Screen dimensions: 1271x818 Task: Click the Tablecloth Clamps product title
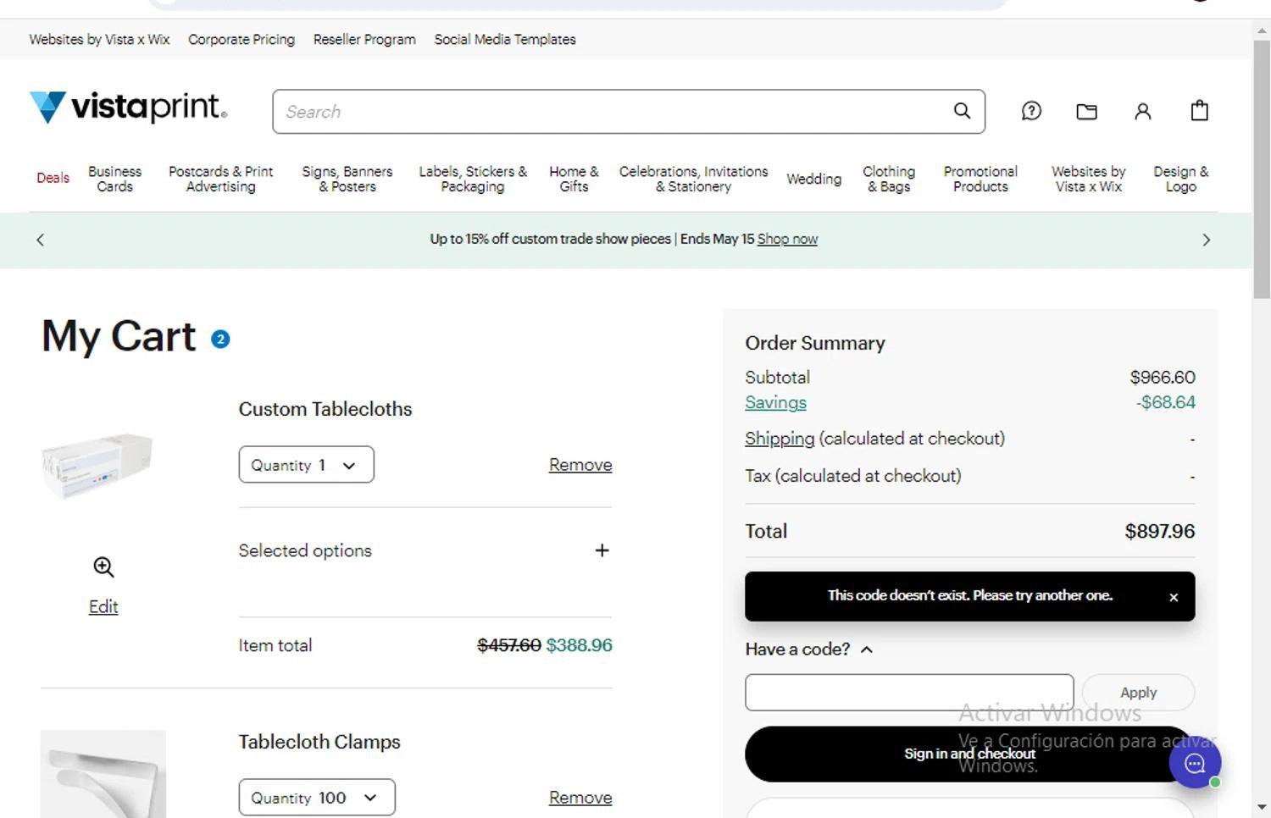point(319,742)
